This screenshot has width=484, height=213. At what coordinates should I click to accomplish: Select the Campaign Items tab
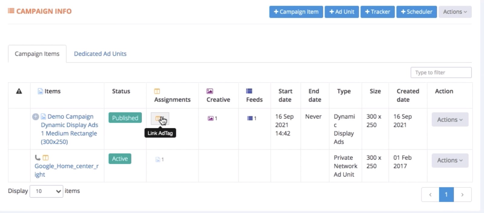37,54
